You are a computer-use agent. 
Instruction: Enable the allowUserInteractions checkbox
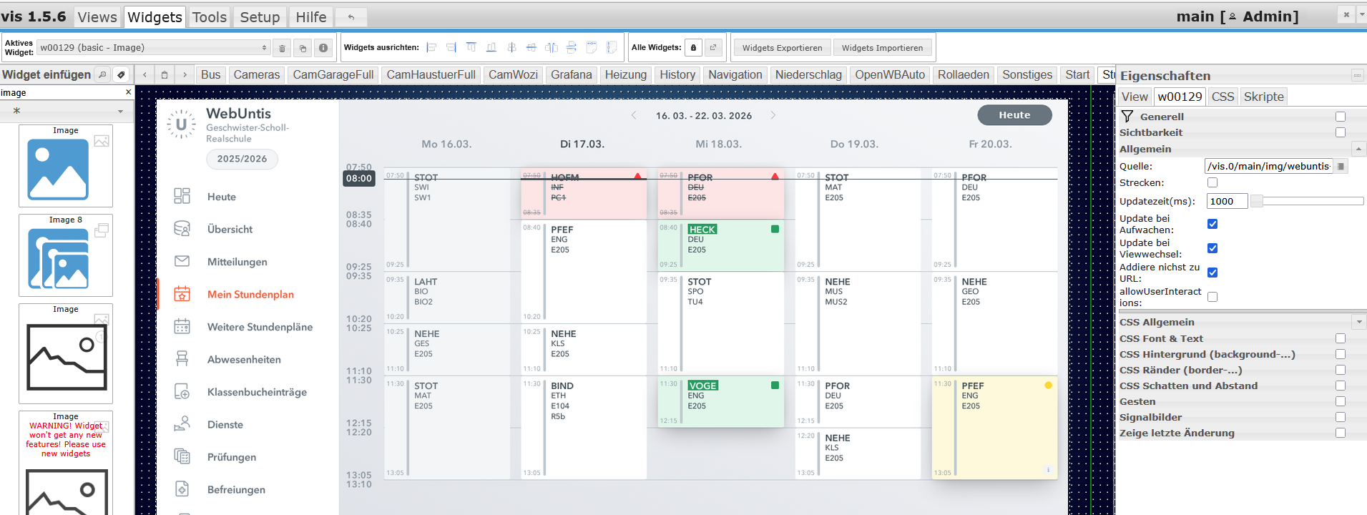tap(1212, 297)
